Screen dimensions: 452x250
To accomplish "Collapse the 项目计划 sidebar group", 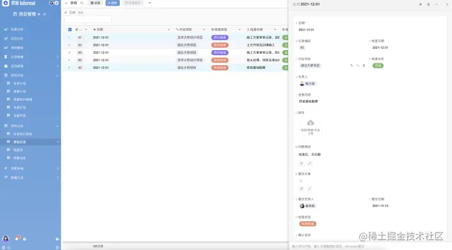I will click(57, 75).
